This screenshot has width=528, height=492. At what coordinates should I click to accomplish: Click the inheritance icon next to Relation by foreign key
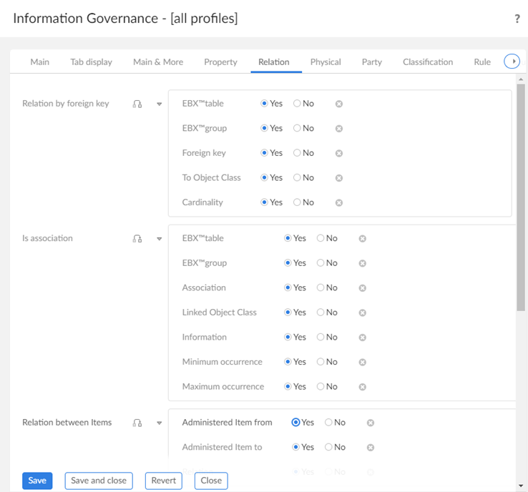[x=137, y=104]
